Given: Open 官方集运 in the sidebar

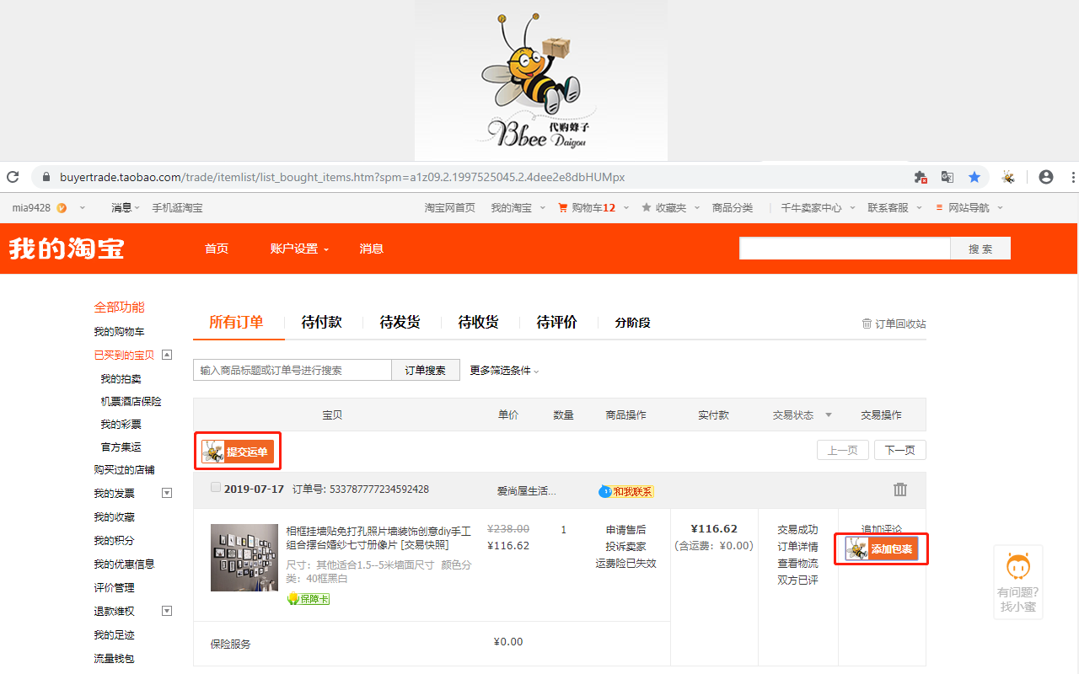Looking at the screenshot, I should pyautogui.click(x=121, y=447).
